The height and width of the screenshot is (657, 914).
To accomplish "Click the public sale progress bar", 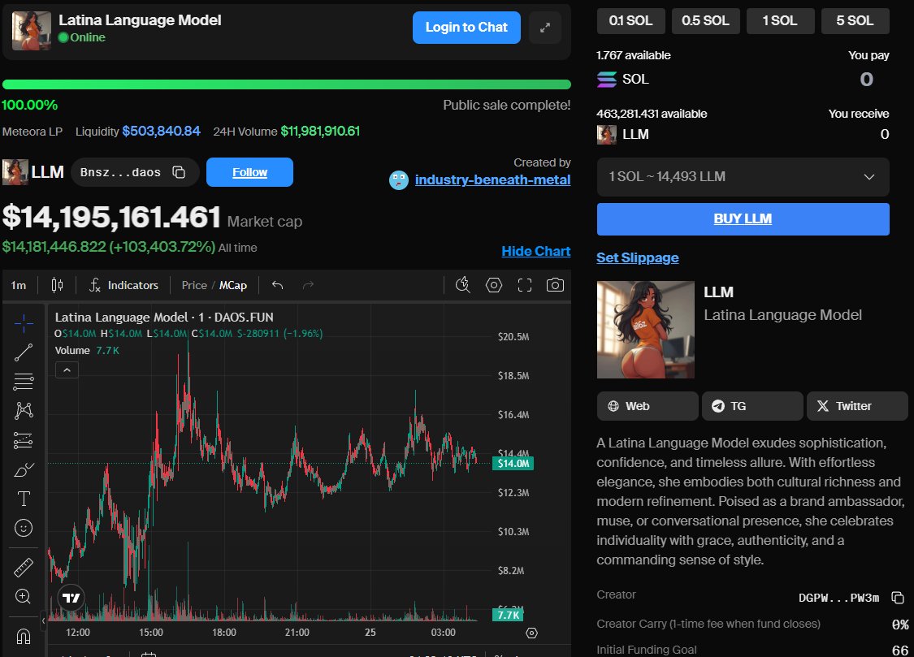I will tap(286, 84).
